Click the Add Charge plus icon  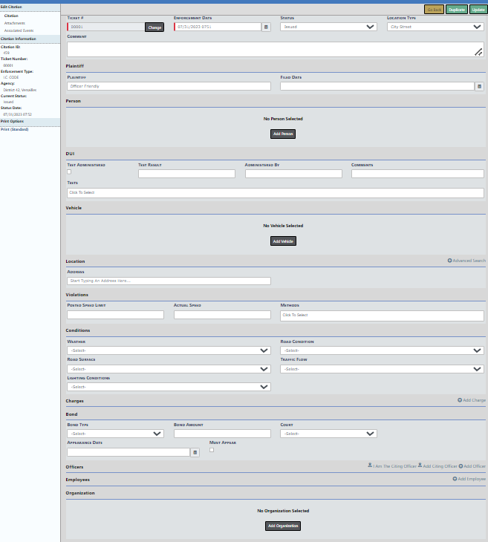click(x=460, y=400)
